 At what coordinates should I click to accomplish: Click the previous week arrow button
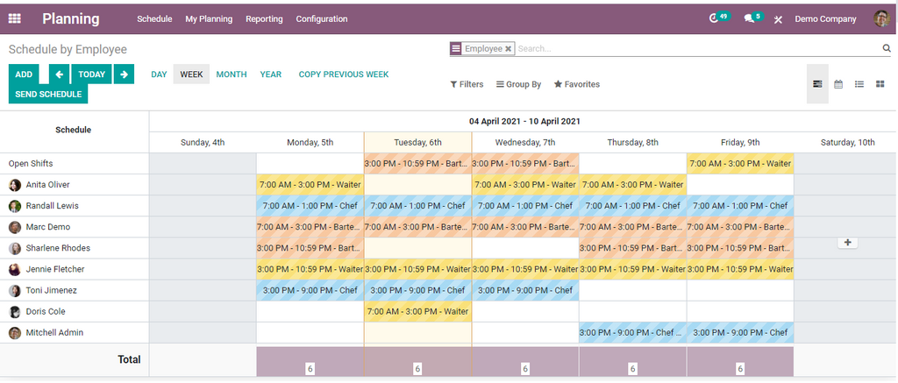pyautogui.click(x=59, y=74)
